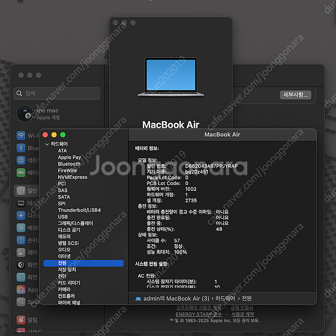Screen dimensions: 336x336
Task: Open the Displays sun icon in sidebar
Action: (21, 215)
